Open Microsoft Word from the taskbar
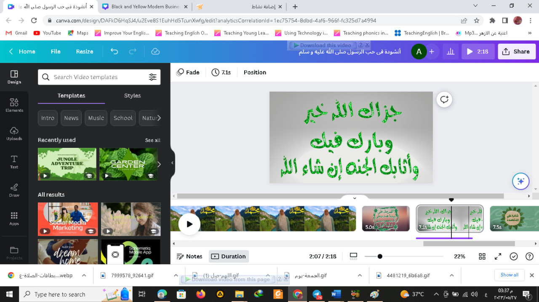 tap(336, 294)
